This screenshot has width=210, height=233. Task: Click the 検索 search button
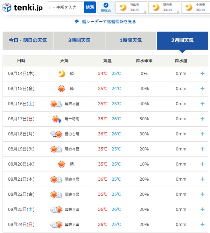(x=90, y=7)
